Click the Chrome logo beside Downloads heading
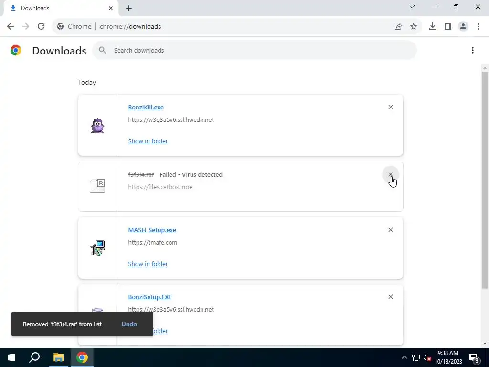The height and width of the screenshot is (367, 489). (x=16, y=50)
